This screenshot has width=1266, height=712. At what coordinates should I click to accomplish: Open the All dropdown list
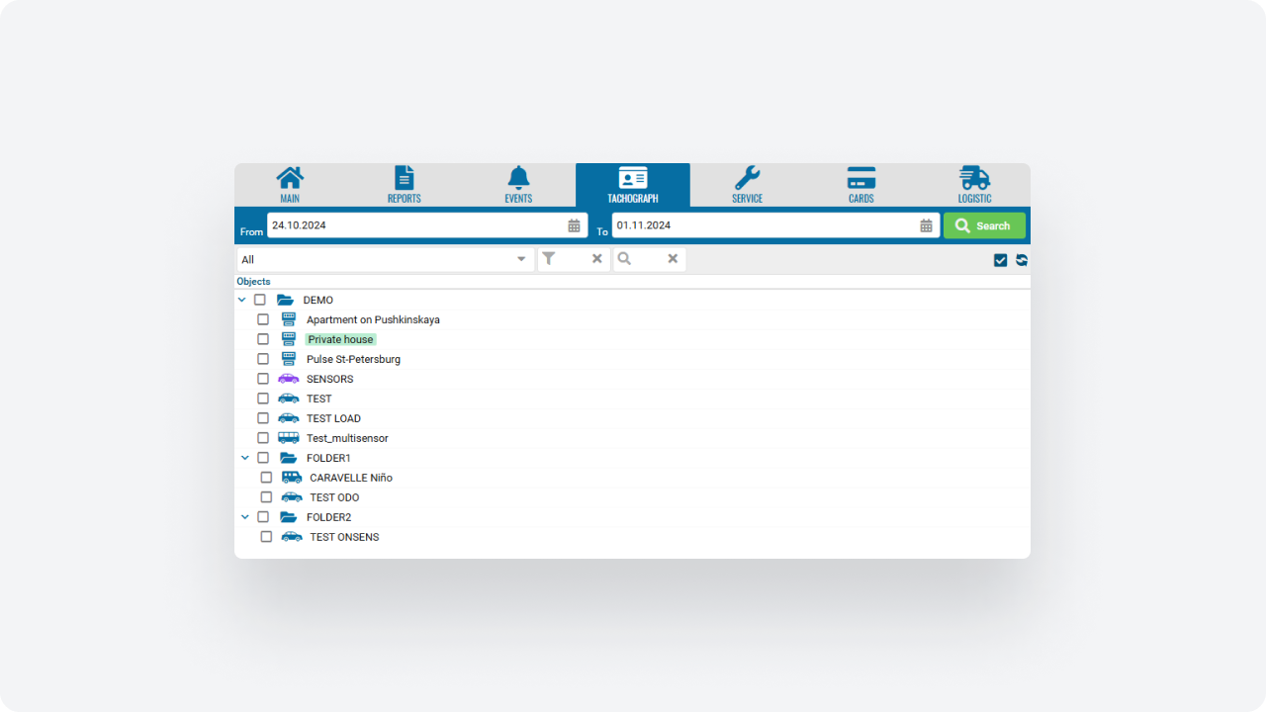pyautogui.click(x=385, y=259)
